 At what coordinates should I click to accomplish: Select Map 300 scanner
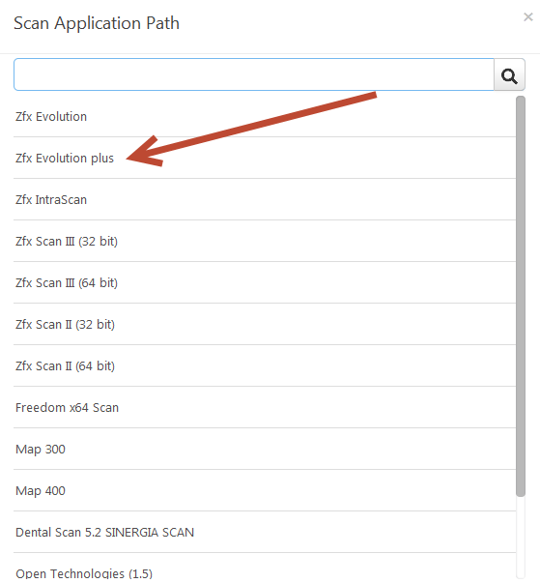265,450
